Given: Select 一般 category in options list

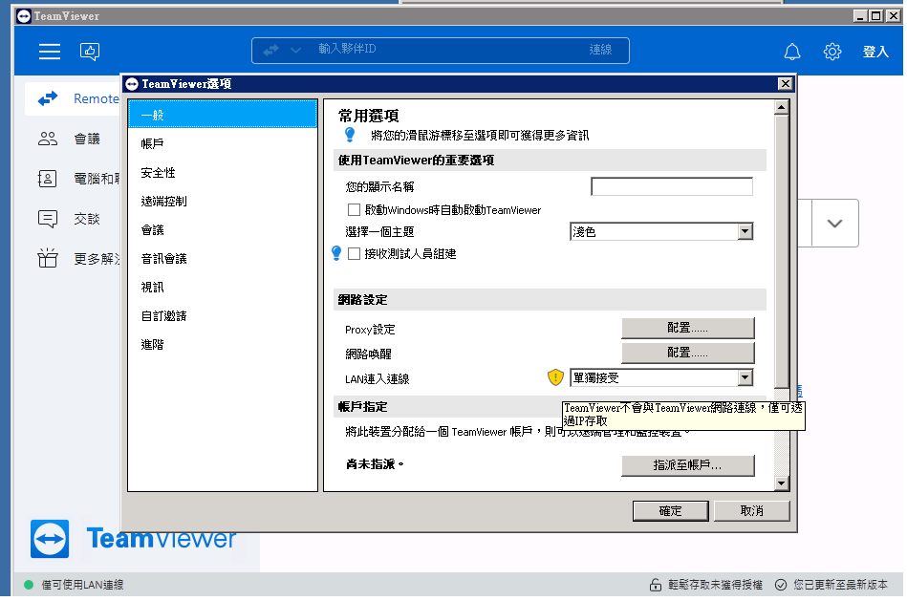Looking at the screenshot, I should [223, 114].
